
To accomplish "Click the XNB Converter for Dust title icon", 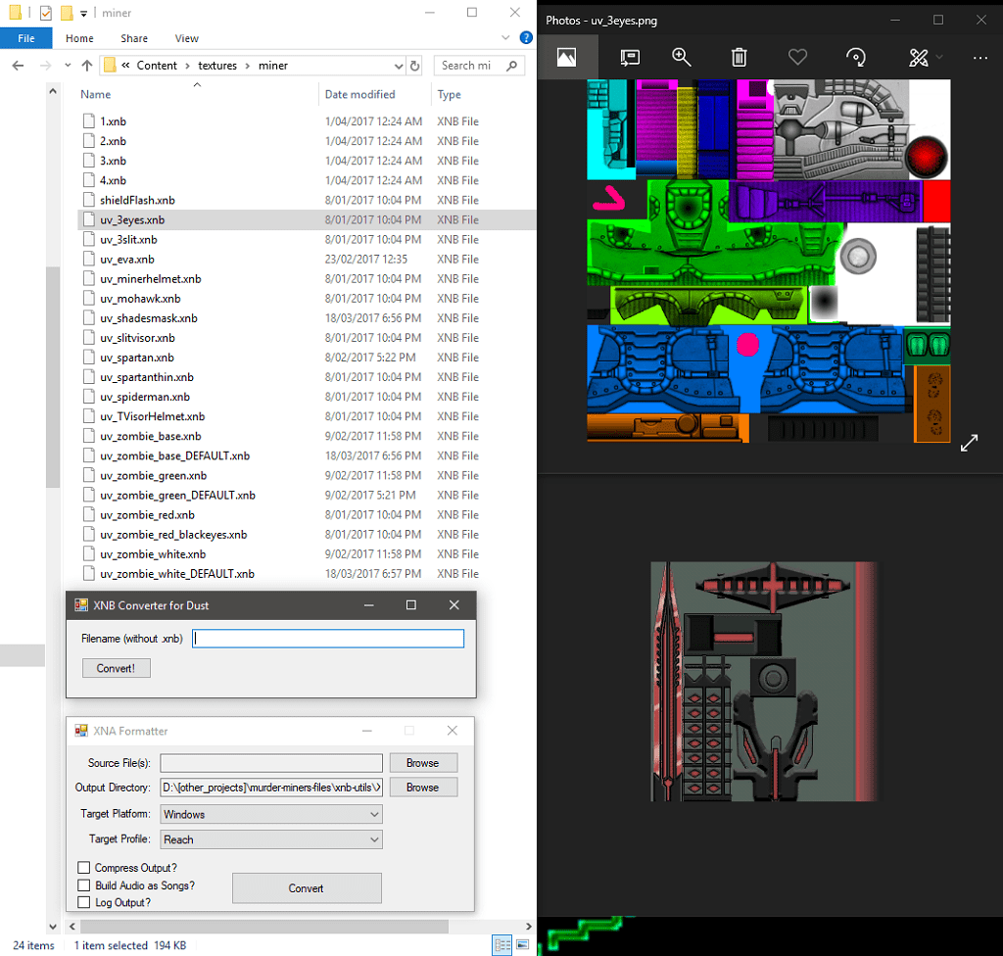I will click(x=81, y=605).
